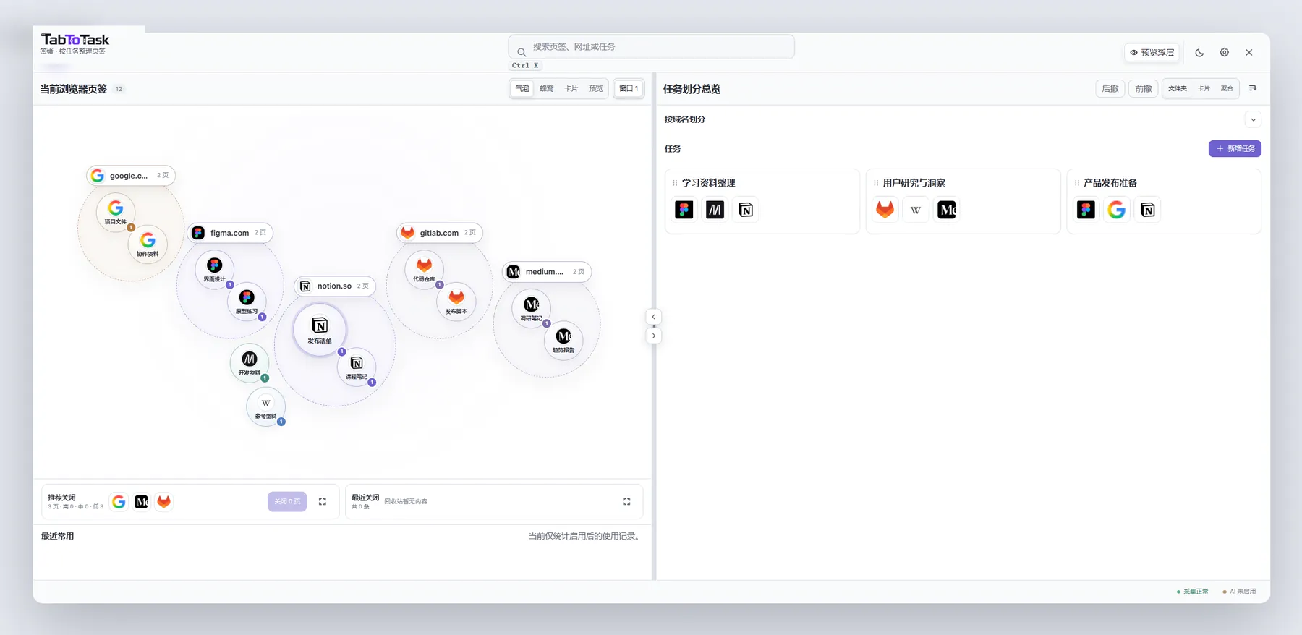The height and width of the screenshot is (635, 1302).
Task: Click the 后撤 undo button
Action: coord(1110,88)
